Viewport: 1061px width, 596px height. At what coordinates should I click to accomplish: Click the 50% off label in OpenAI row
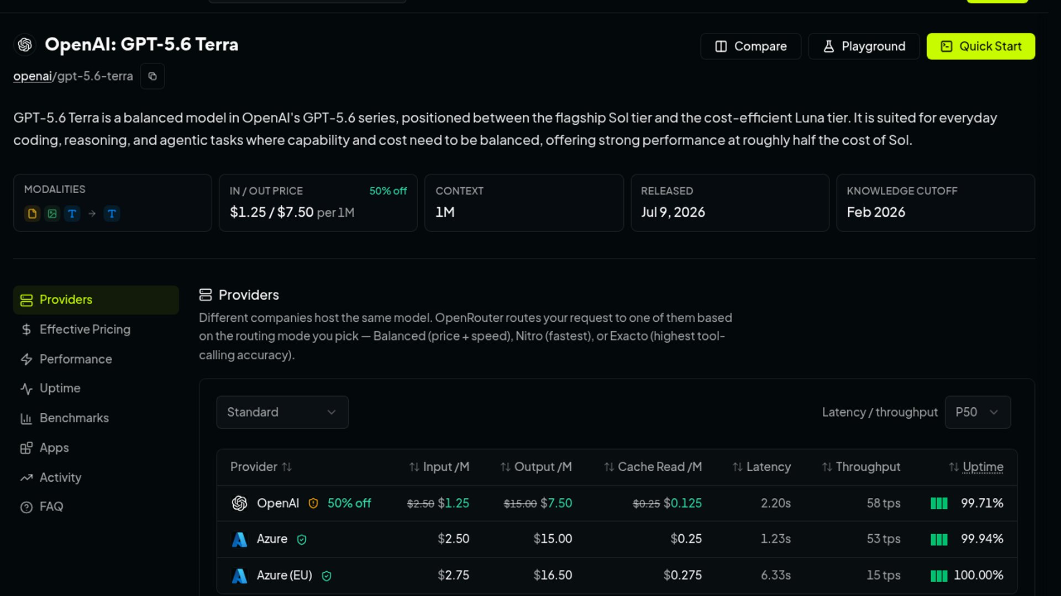349,503
